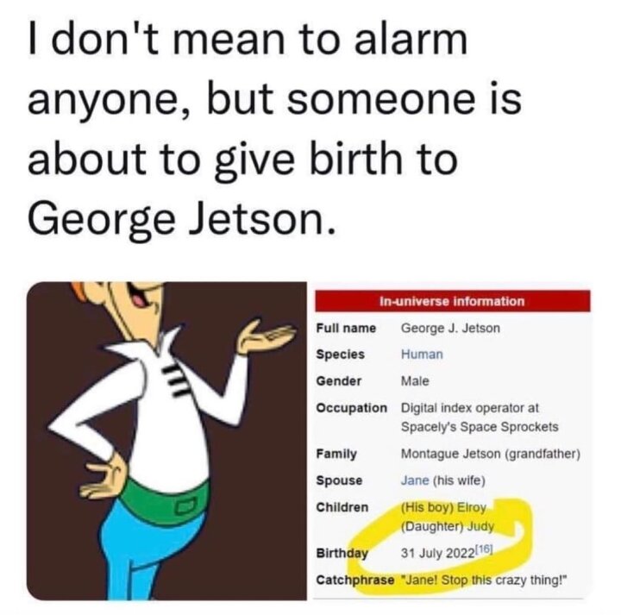This screenshot has height=615, width=621.
Task: Click the Montague Jetson grandfather entry
Action: (491, 454)
